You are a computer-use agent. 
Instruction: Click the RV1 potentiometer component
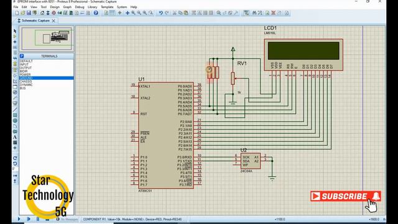coord(233,78)
